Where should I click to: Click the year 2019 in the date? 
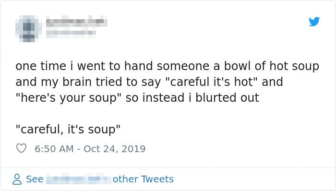pos(133,149)
